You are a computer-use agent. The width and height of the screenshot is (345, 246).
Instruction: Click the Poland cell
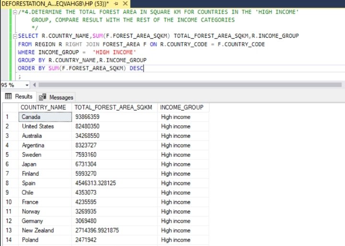pos(45,240)
